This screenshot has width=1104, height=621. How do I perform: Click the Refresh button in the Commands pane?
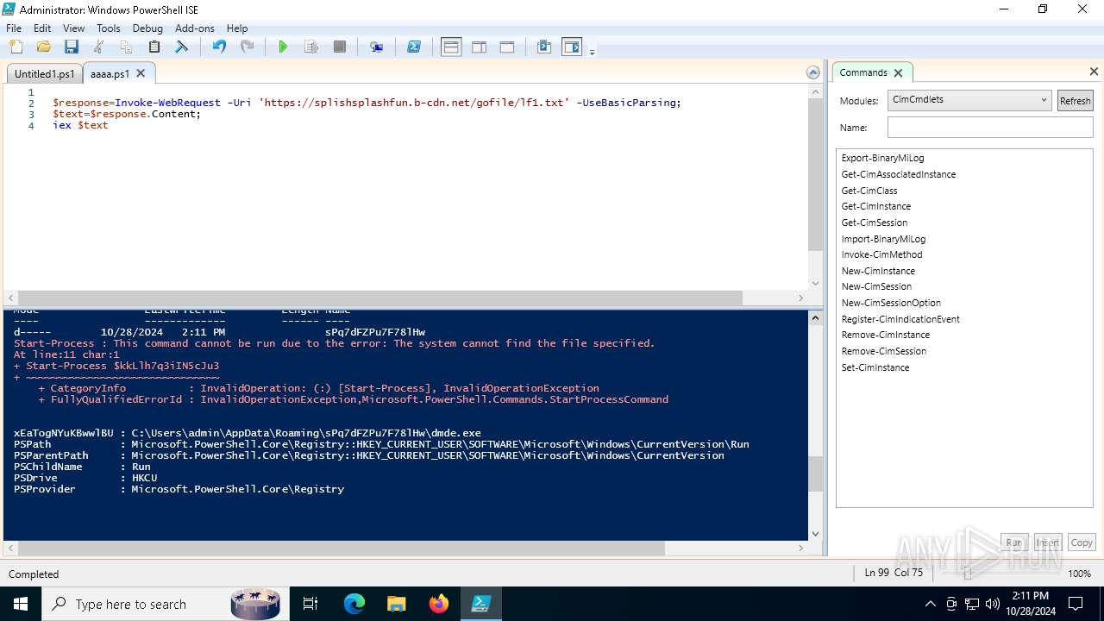[x=1075, y=101]
